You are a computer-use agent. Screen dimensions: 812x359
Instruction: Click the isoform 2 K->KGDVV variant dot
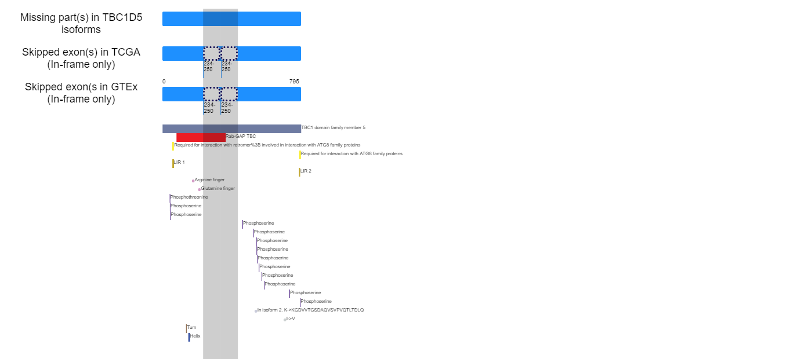click(256, 311)
